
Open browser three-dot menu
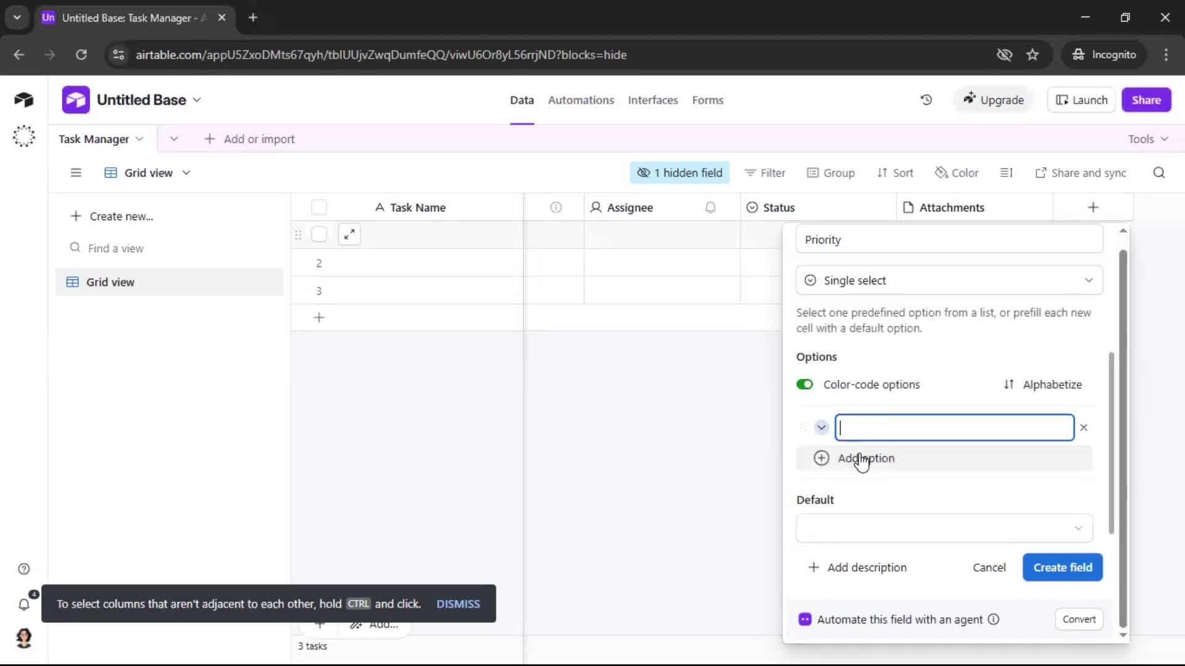click(x=1166, y=55)
